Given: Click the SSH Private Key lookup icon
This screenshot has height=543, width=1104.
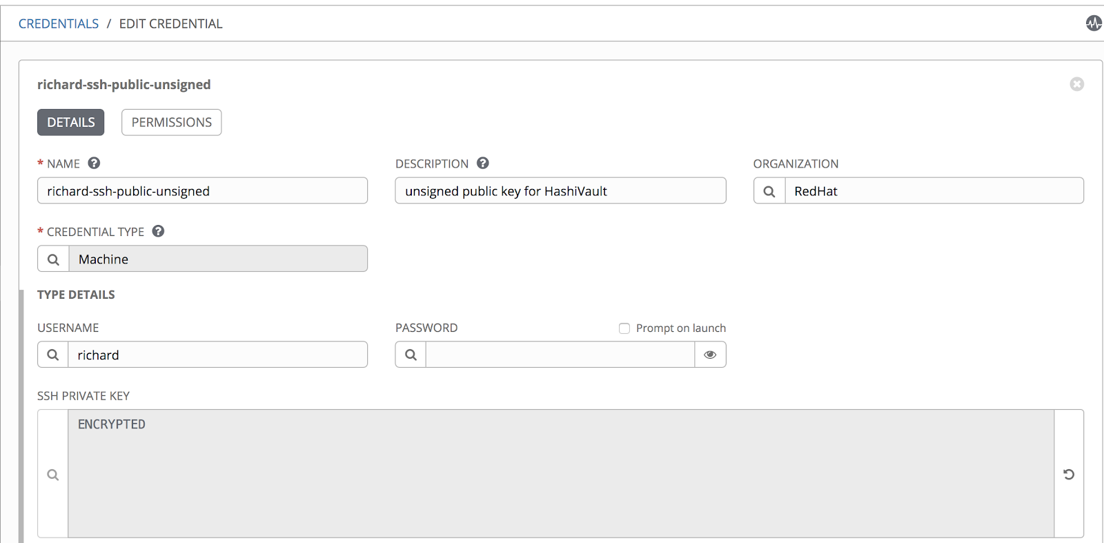Looking at the screenshot, I should coord(53,475).
